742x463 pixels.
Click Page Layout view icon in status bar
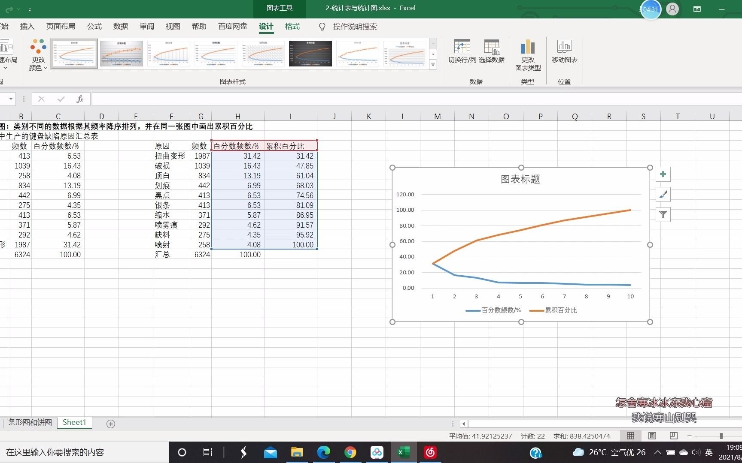(x=652, y=436)
